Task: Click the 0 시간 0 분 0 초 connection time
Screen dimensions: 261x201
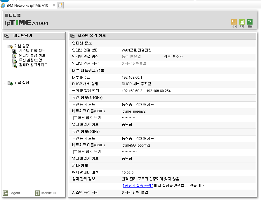Action: pos(134,63)
